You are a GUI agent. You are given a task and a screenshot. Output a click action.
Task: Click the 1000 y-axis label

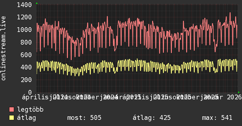[24, 30]
